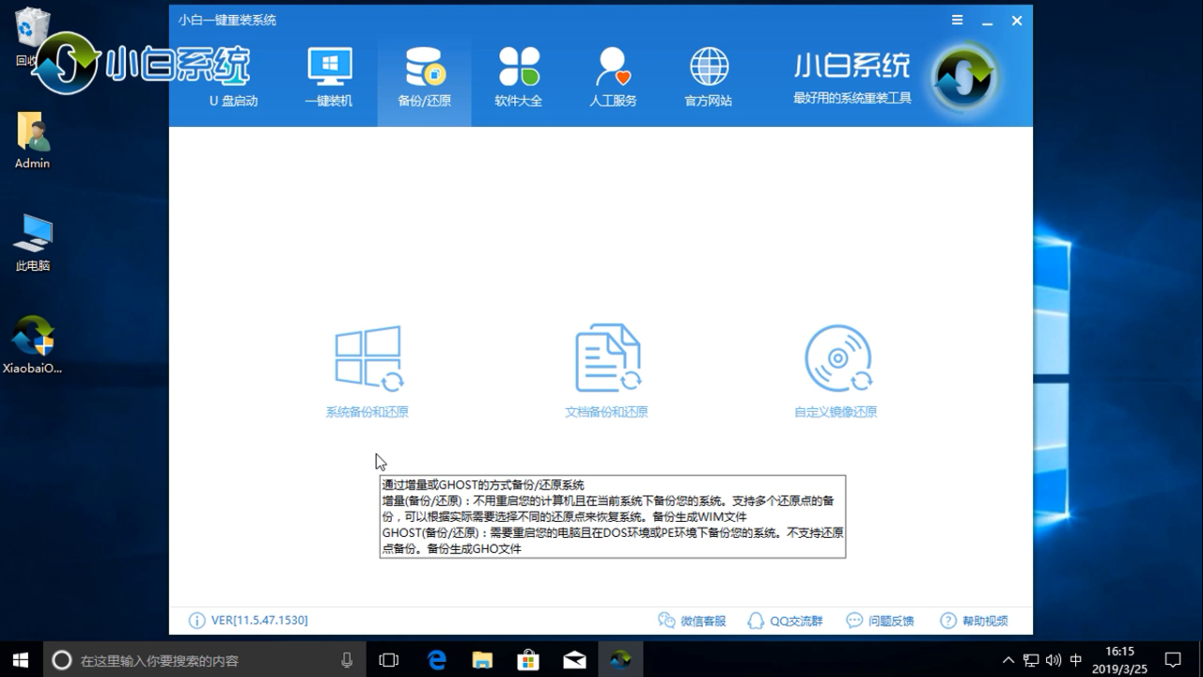Open the 小白系统 logo icon
1203x677 pixels.
[x=963, y=75]
